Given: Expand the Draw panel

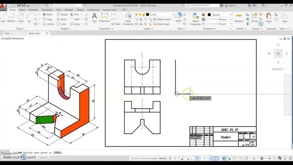Looking at the screenshot, I should 20,28.
